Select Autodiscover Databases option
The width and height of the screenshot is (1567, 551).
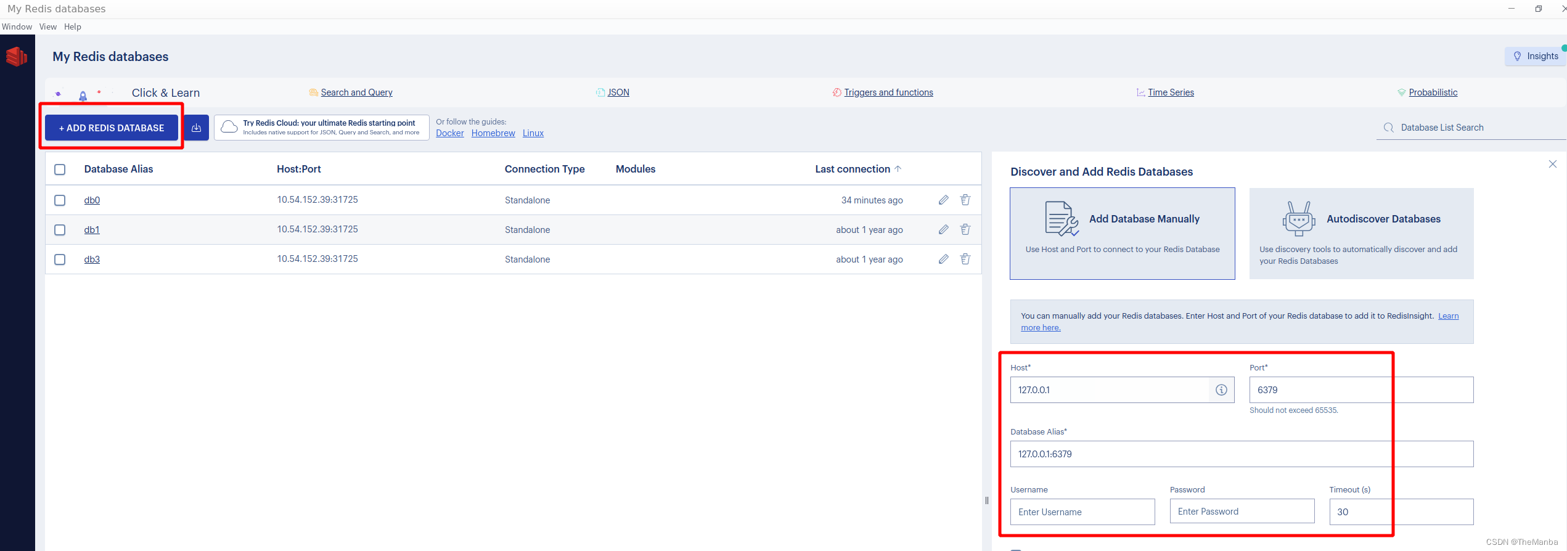point(1361,234)
